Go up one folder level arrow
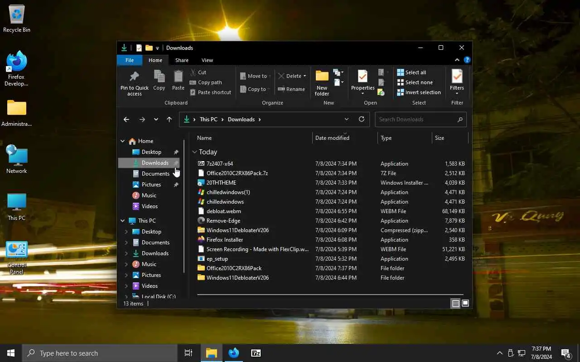The width and height of the screenshot is (580, 362). coord(169,119)
